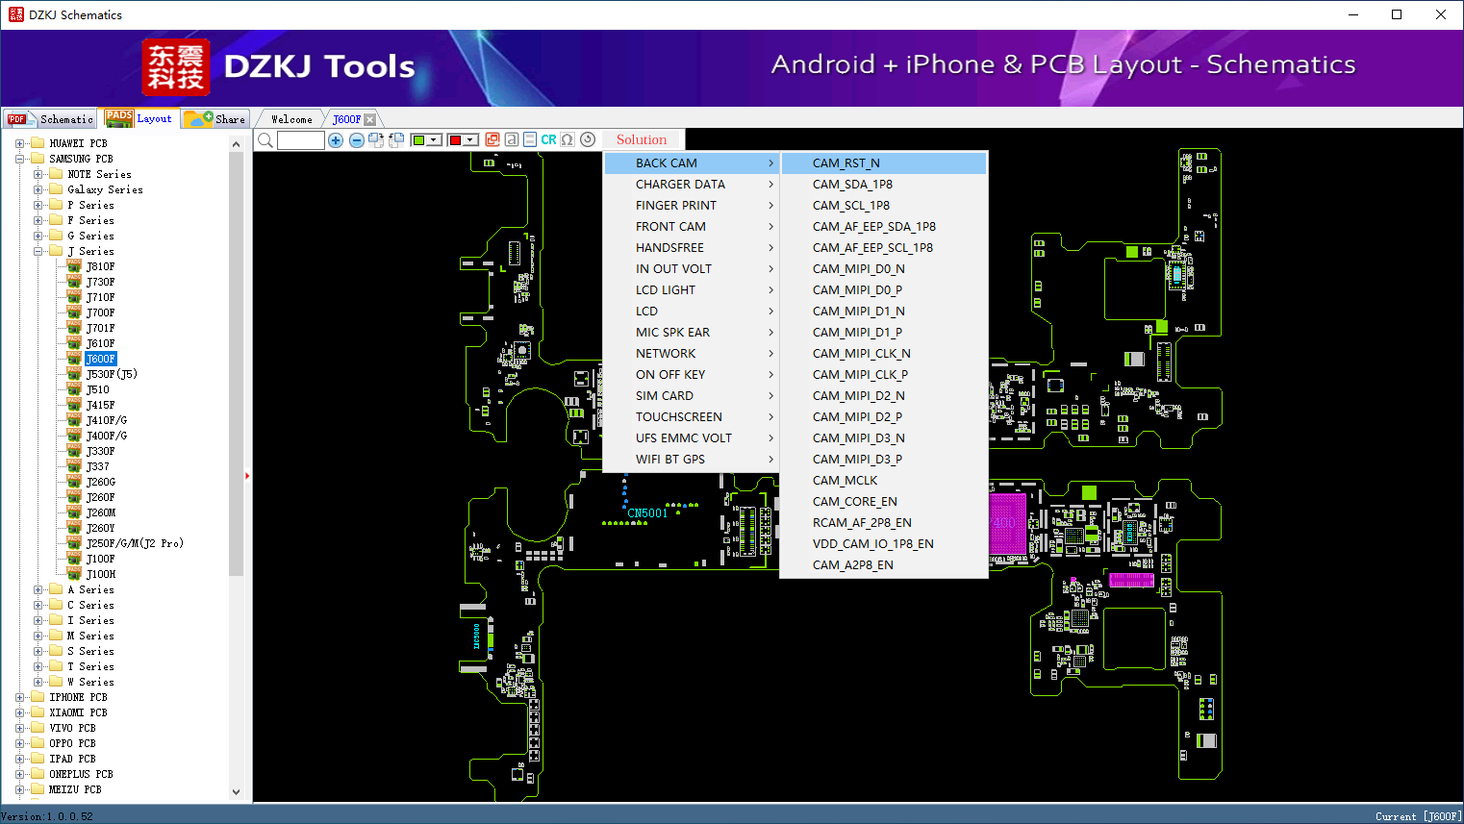Switch to the Schematic tab
The image size is (1464, 824).
50,119
